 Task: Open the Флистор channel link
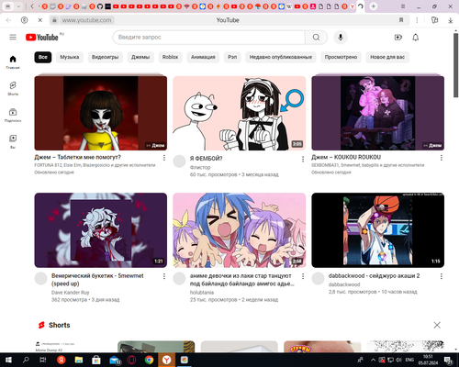tap(200, 167)
